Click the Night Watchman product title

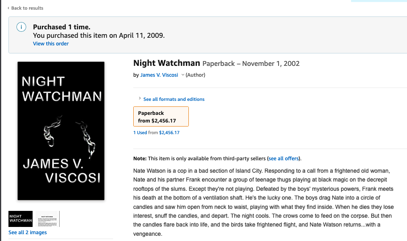(166, 63)
